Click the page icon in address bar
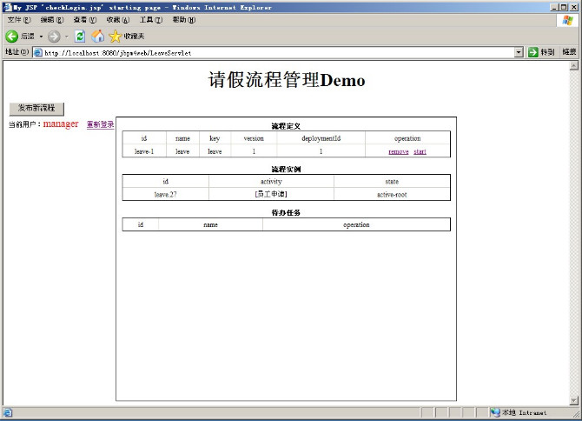Viewport: 582px width, 421px height. click(x=38, y=53)
